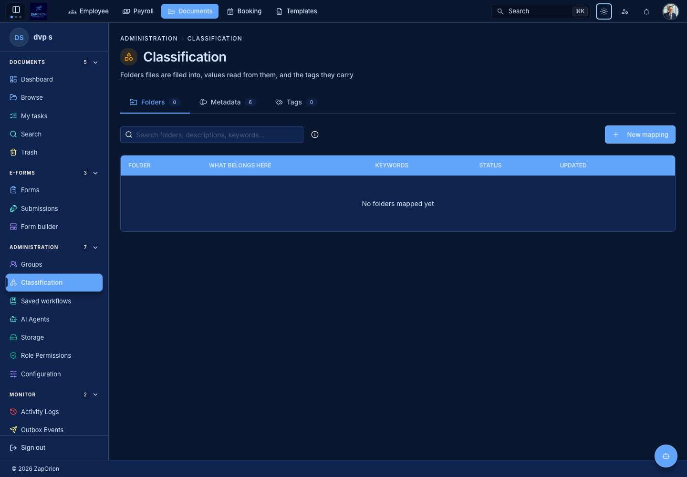687x477 pixels.
Task: Toggle the sidebar panel icon
Action: [16, 10]
